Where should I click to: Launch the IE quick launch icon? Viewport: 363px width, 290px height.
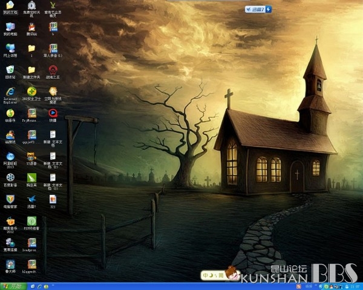39,286
